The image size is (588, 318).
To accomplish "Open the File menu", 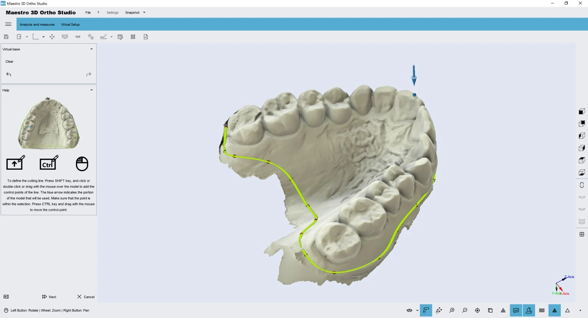I will 88,12.
